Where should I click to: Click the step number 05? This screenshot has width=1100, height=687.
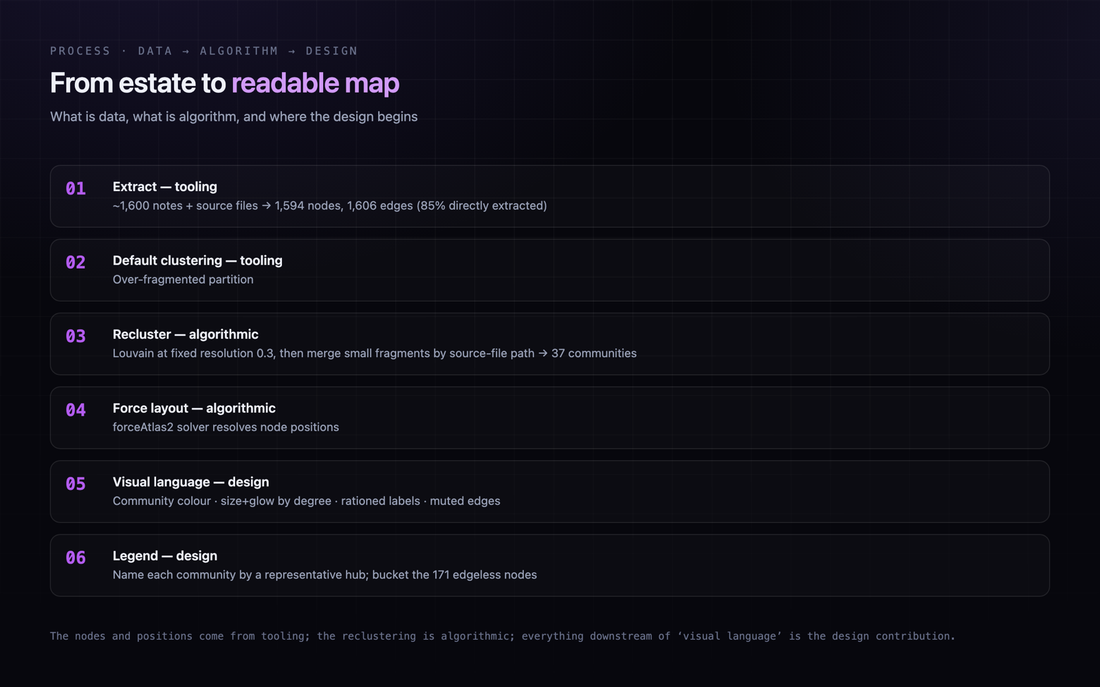point(76,484)
